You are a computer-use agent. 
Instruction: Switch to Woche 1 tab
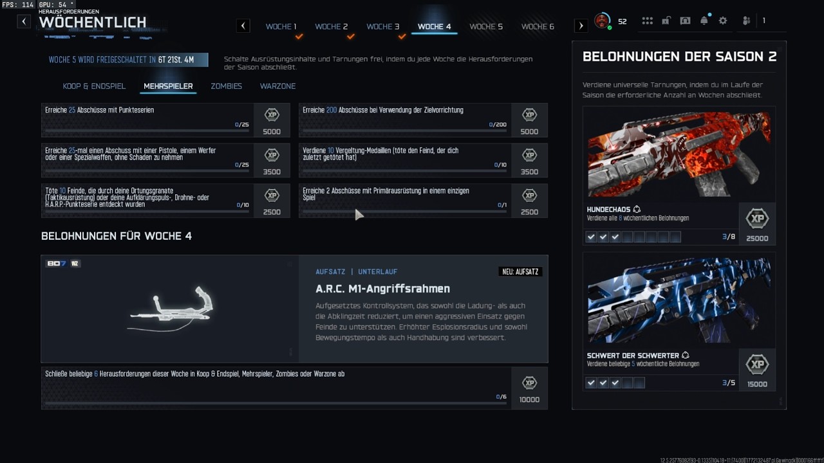click(281, 26)
